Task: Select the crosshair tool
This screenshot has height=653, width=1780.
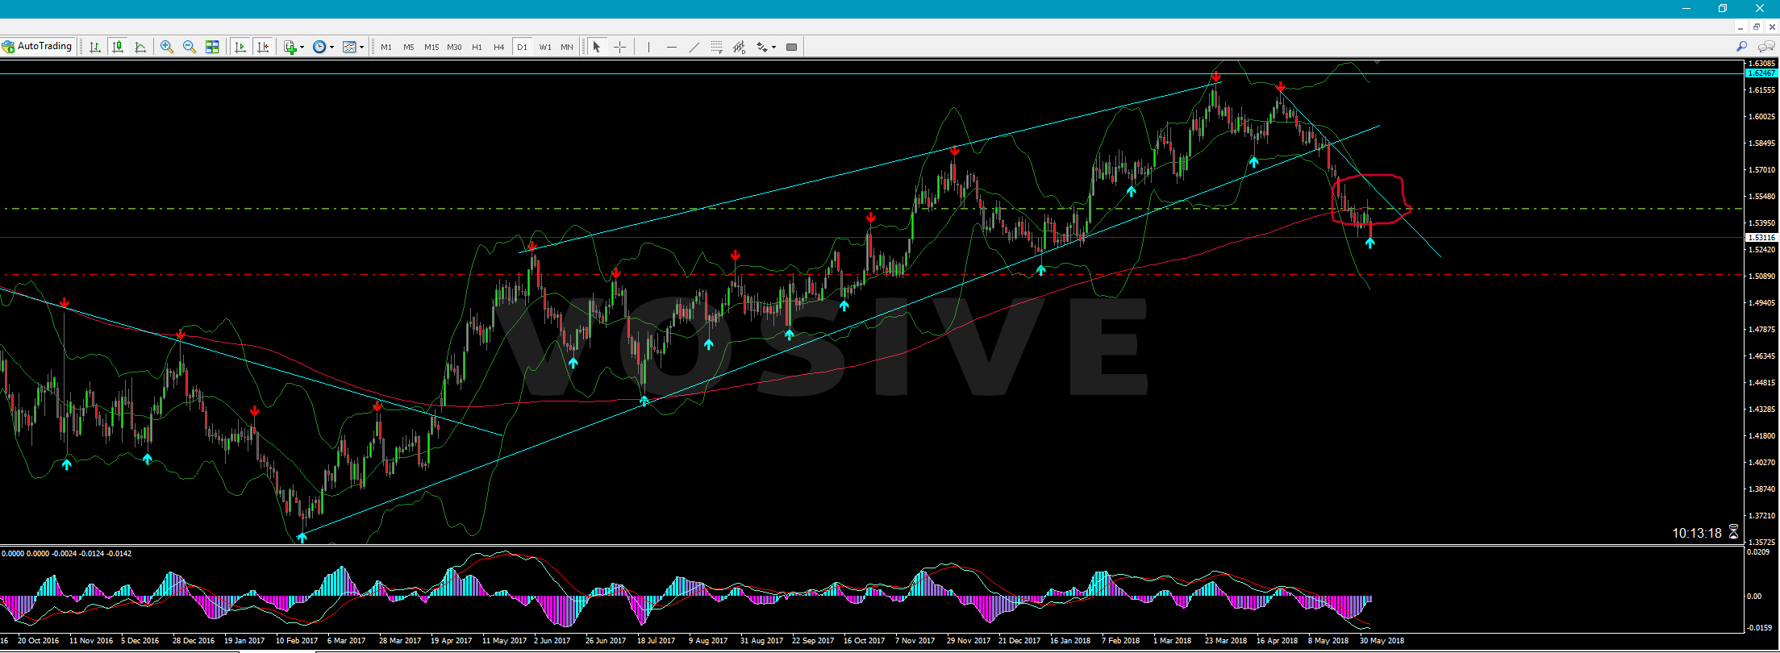Action: point(619,47)
